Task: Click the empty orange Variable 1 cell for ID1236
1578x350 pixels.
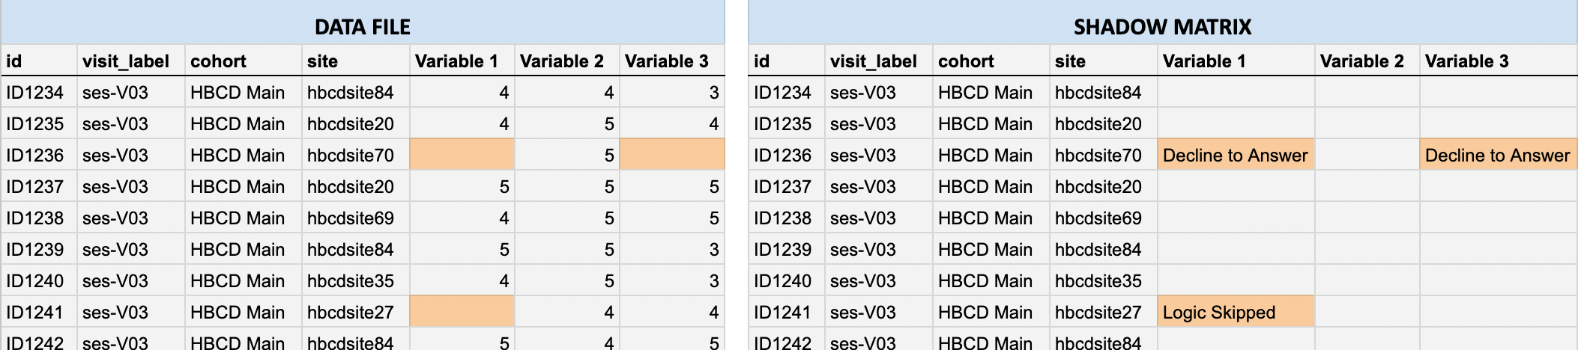Action: point(462,155)
